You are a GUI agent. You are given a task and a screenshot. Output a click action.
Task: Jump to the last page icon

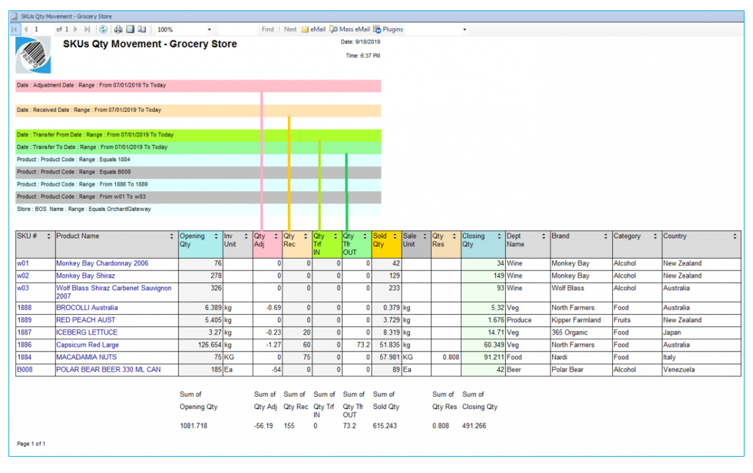click(x=87, y=29)
